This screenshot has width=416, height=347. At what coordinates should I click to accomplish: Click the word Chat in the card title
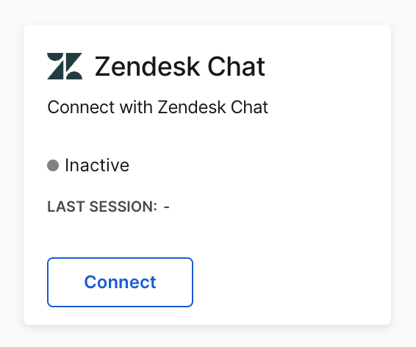[x=236, y=66]
